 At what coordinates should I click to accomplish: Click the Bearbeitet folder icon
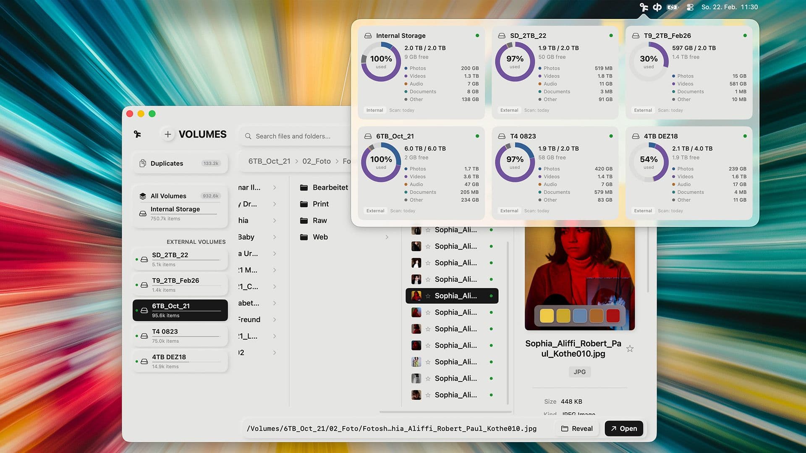coord(304,187)
